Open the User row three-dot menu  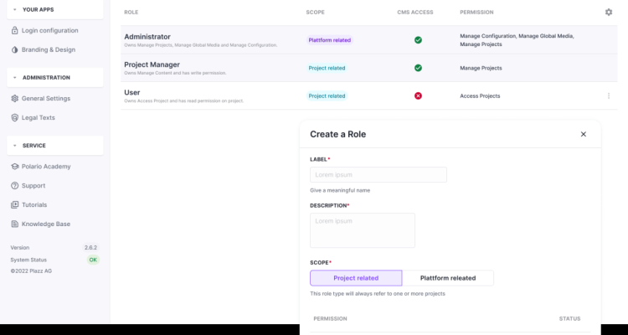pos(609,96)
